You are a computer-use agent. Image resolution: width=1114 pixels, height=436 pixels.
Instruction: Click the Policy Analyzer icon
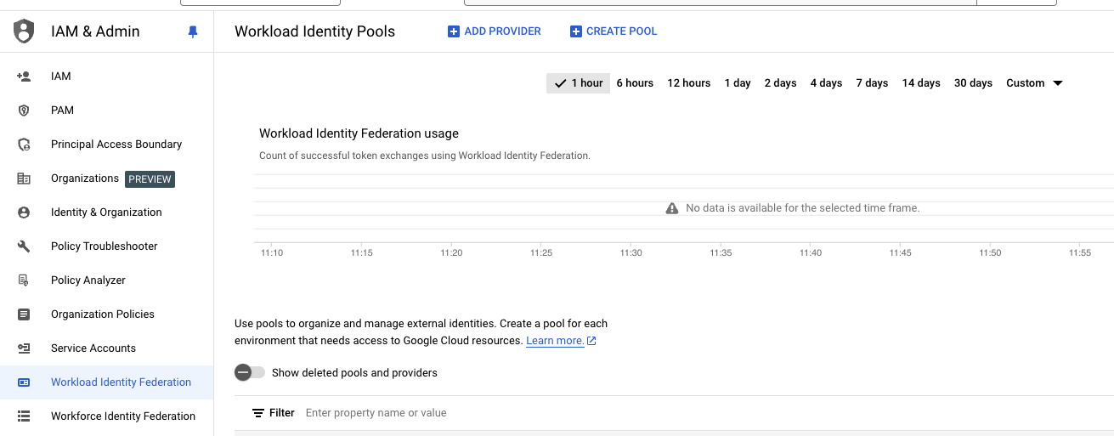click(x=24, y=280)
